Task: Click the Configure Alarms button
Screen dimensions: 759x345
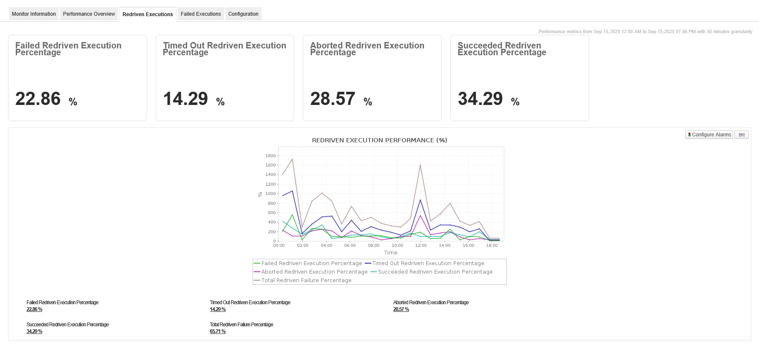Action: 709,135
